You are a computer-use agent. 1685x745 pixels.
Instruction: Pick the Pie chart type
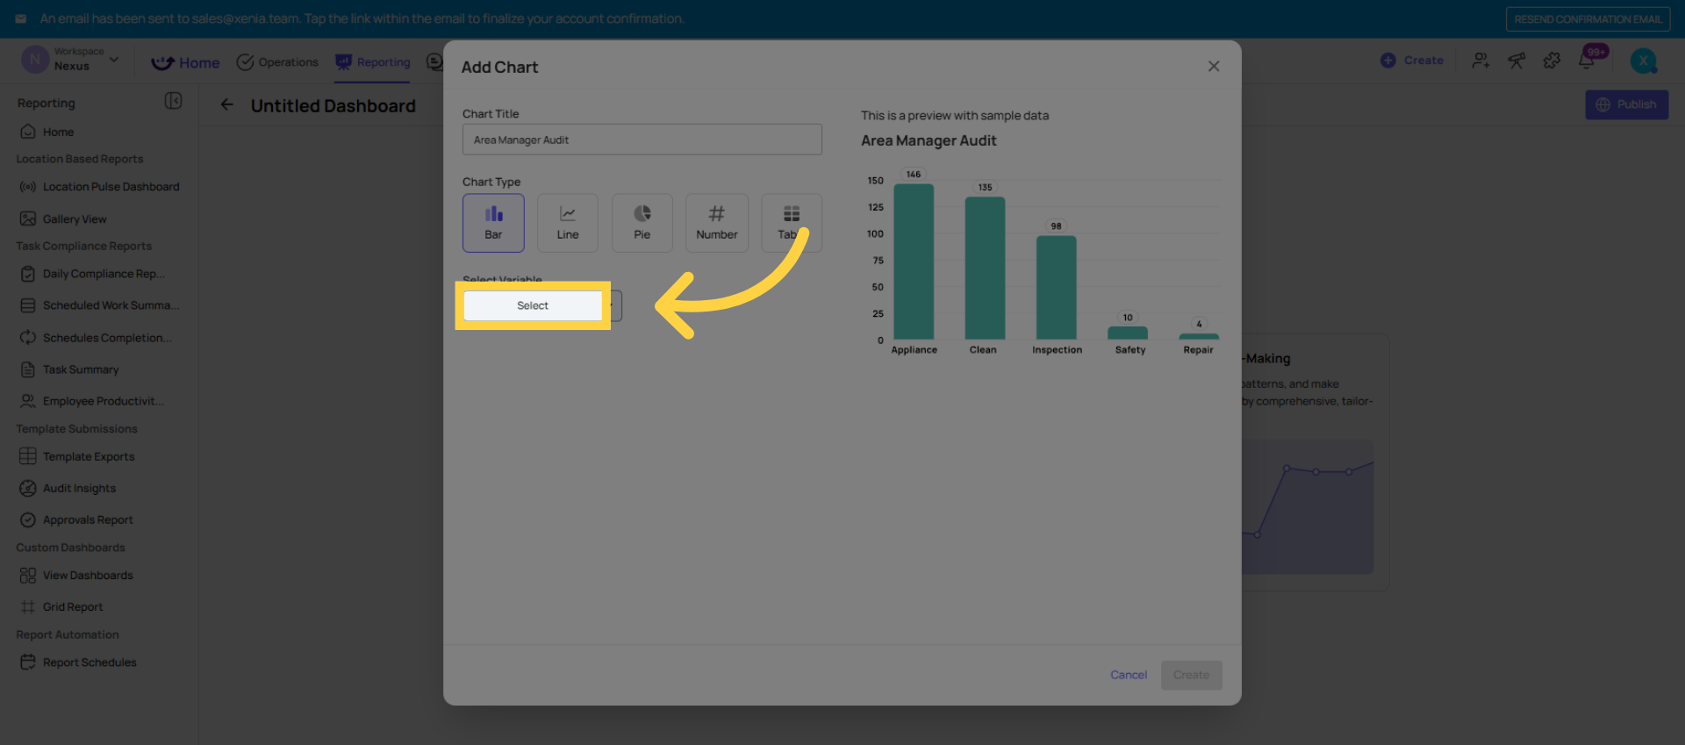coord(642,223)
